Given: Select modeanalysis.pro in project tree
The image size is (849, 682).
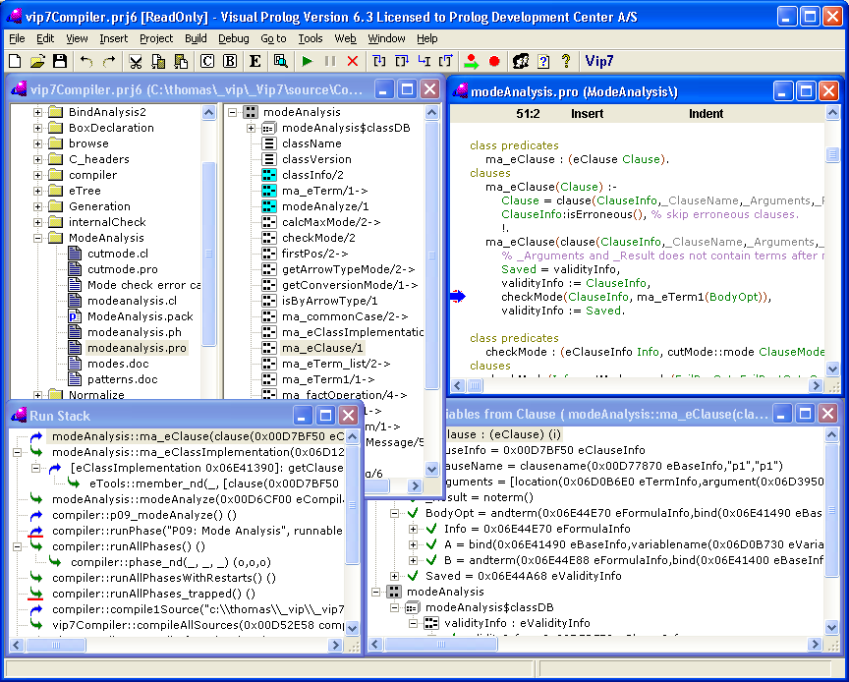Looking at the screenshot, I should pos(137,348).
